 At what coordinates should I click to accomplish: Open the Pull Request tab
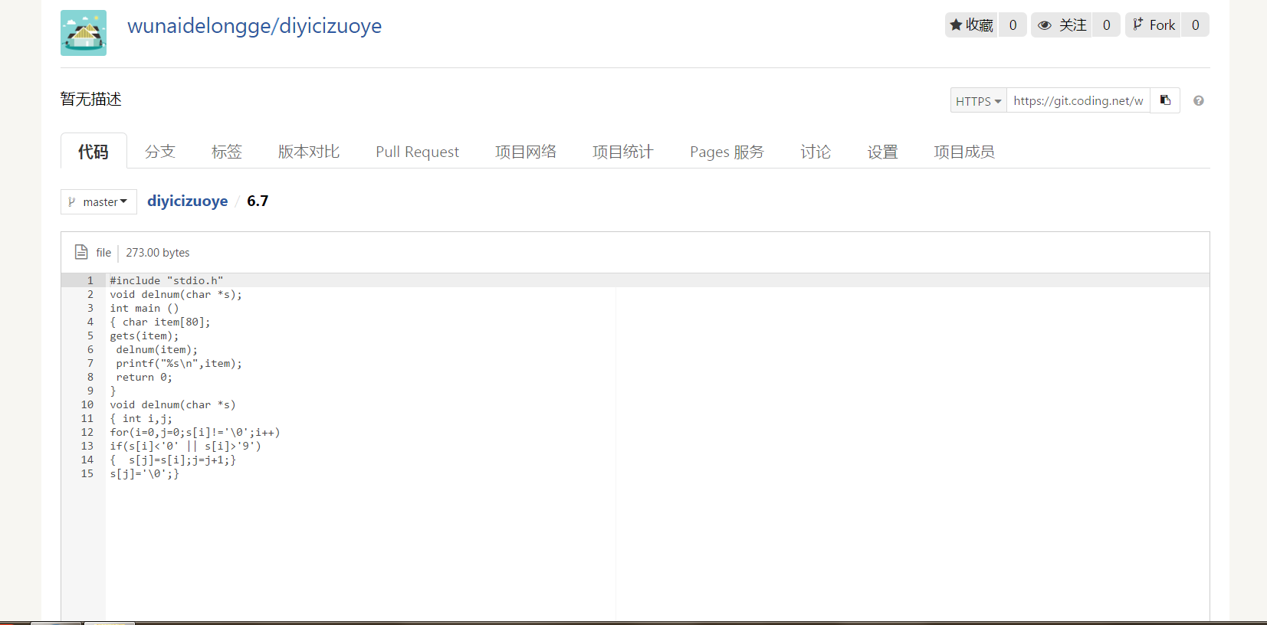(417, 152)
